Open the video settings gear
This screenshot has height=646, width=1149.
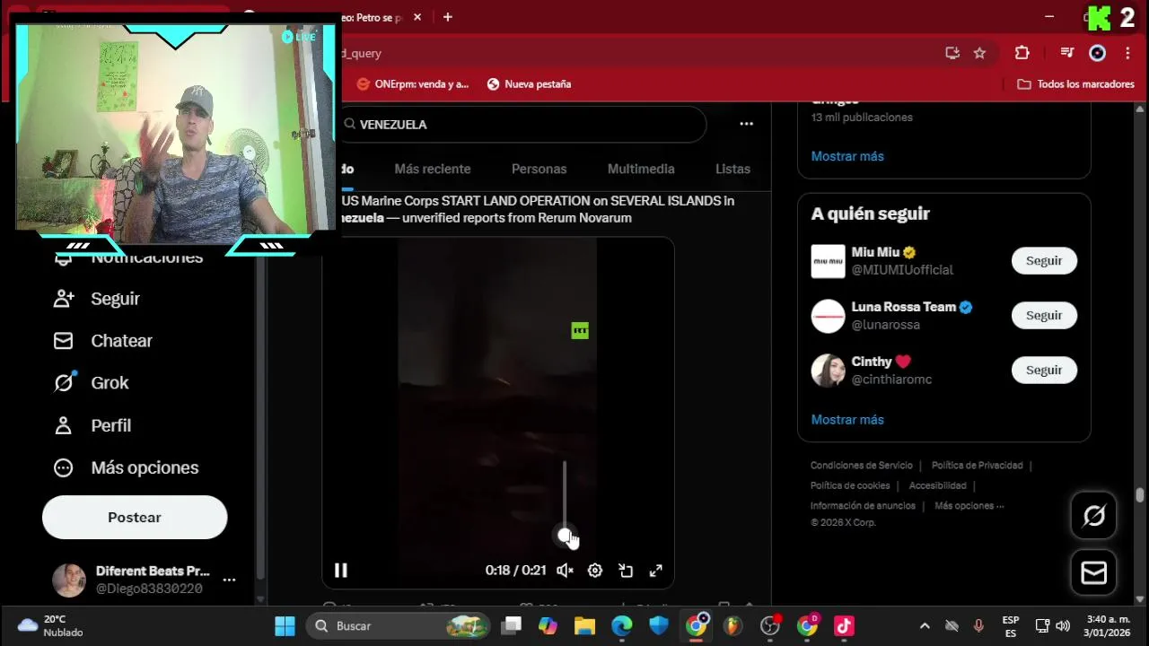point(594,570)
